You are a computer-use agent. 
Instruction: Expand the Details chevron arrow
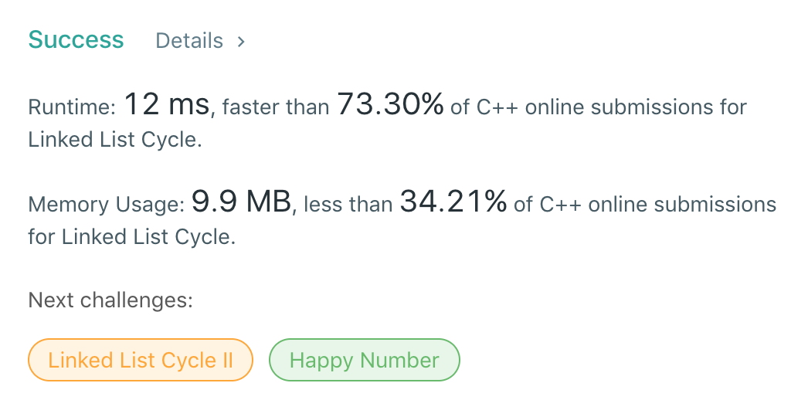coord(241,42)
